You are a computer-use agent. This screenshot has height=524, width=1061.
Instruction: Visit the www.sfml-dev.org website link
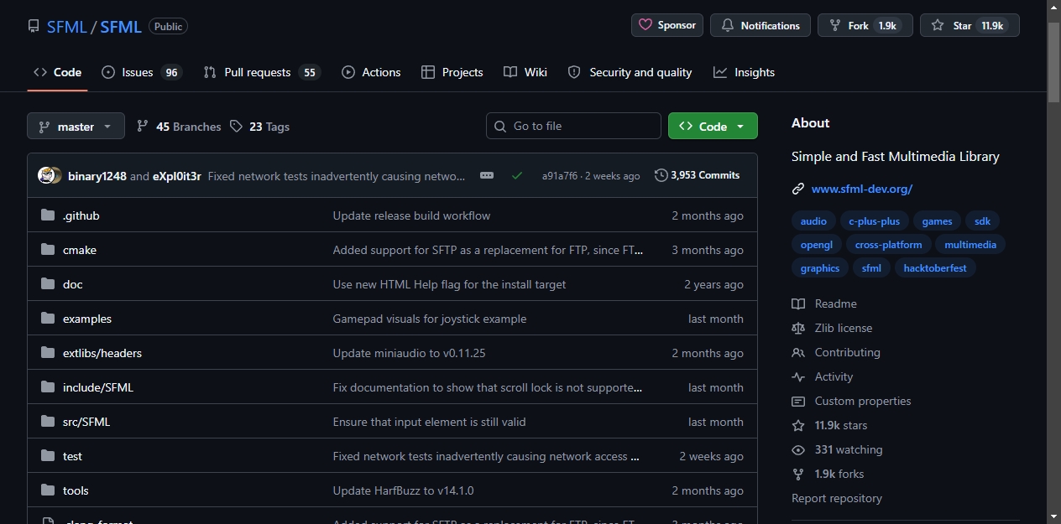pos(862,189)
